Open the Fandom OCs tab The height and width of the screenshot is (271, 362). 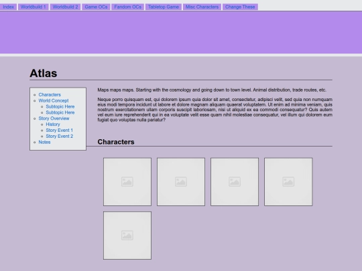click(x=127, y=7)
